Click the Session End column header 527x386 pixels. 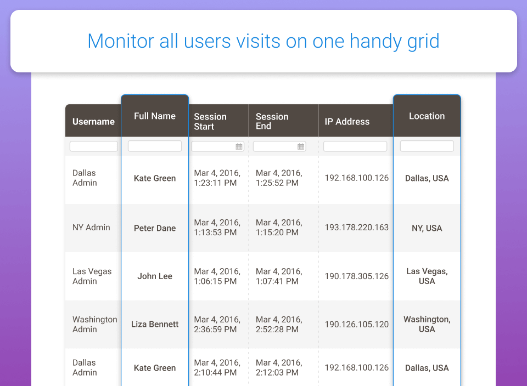[272, 122]
